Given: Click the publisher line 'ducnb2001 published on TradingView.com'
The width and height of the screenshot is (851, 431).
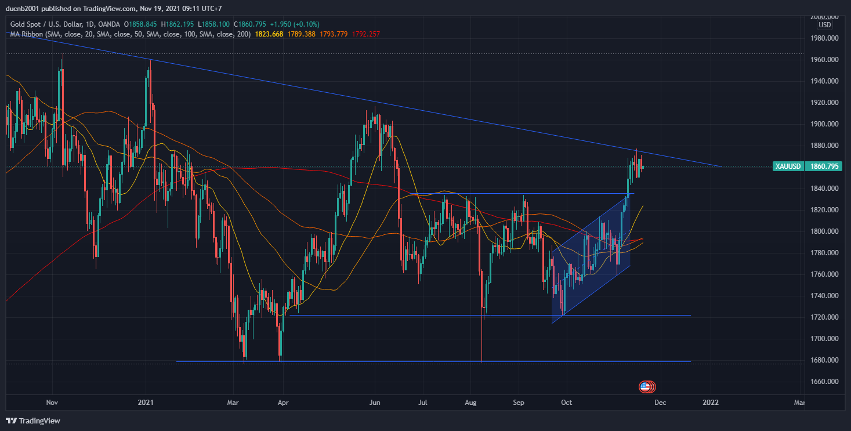Looking at the screenshot, I should coord(70,9).
